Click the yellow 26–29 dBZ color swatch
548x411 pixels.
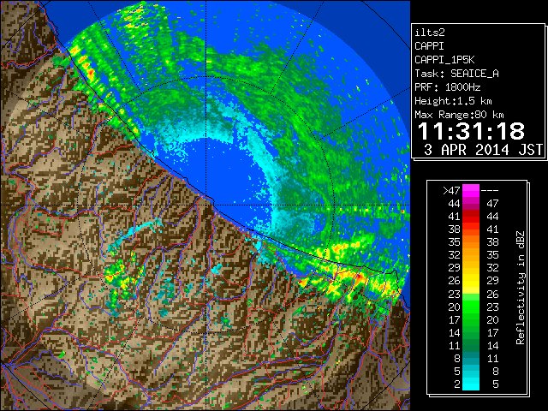click(471, 280)
